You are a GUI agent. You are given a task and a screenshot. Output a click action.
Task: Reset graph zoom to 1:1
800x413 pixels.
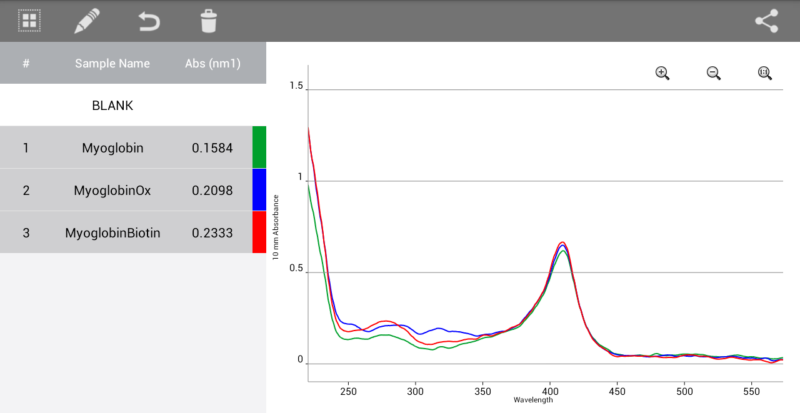765,73
